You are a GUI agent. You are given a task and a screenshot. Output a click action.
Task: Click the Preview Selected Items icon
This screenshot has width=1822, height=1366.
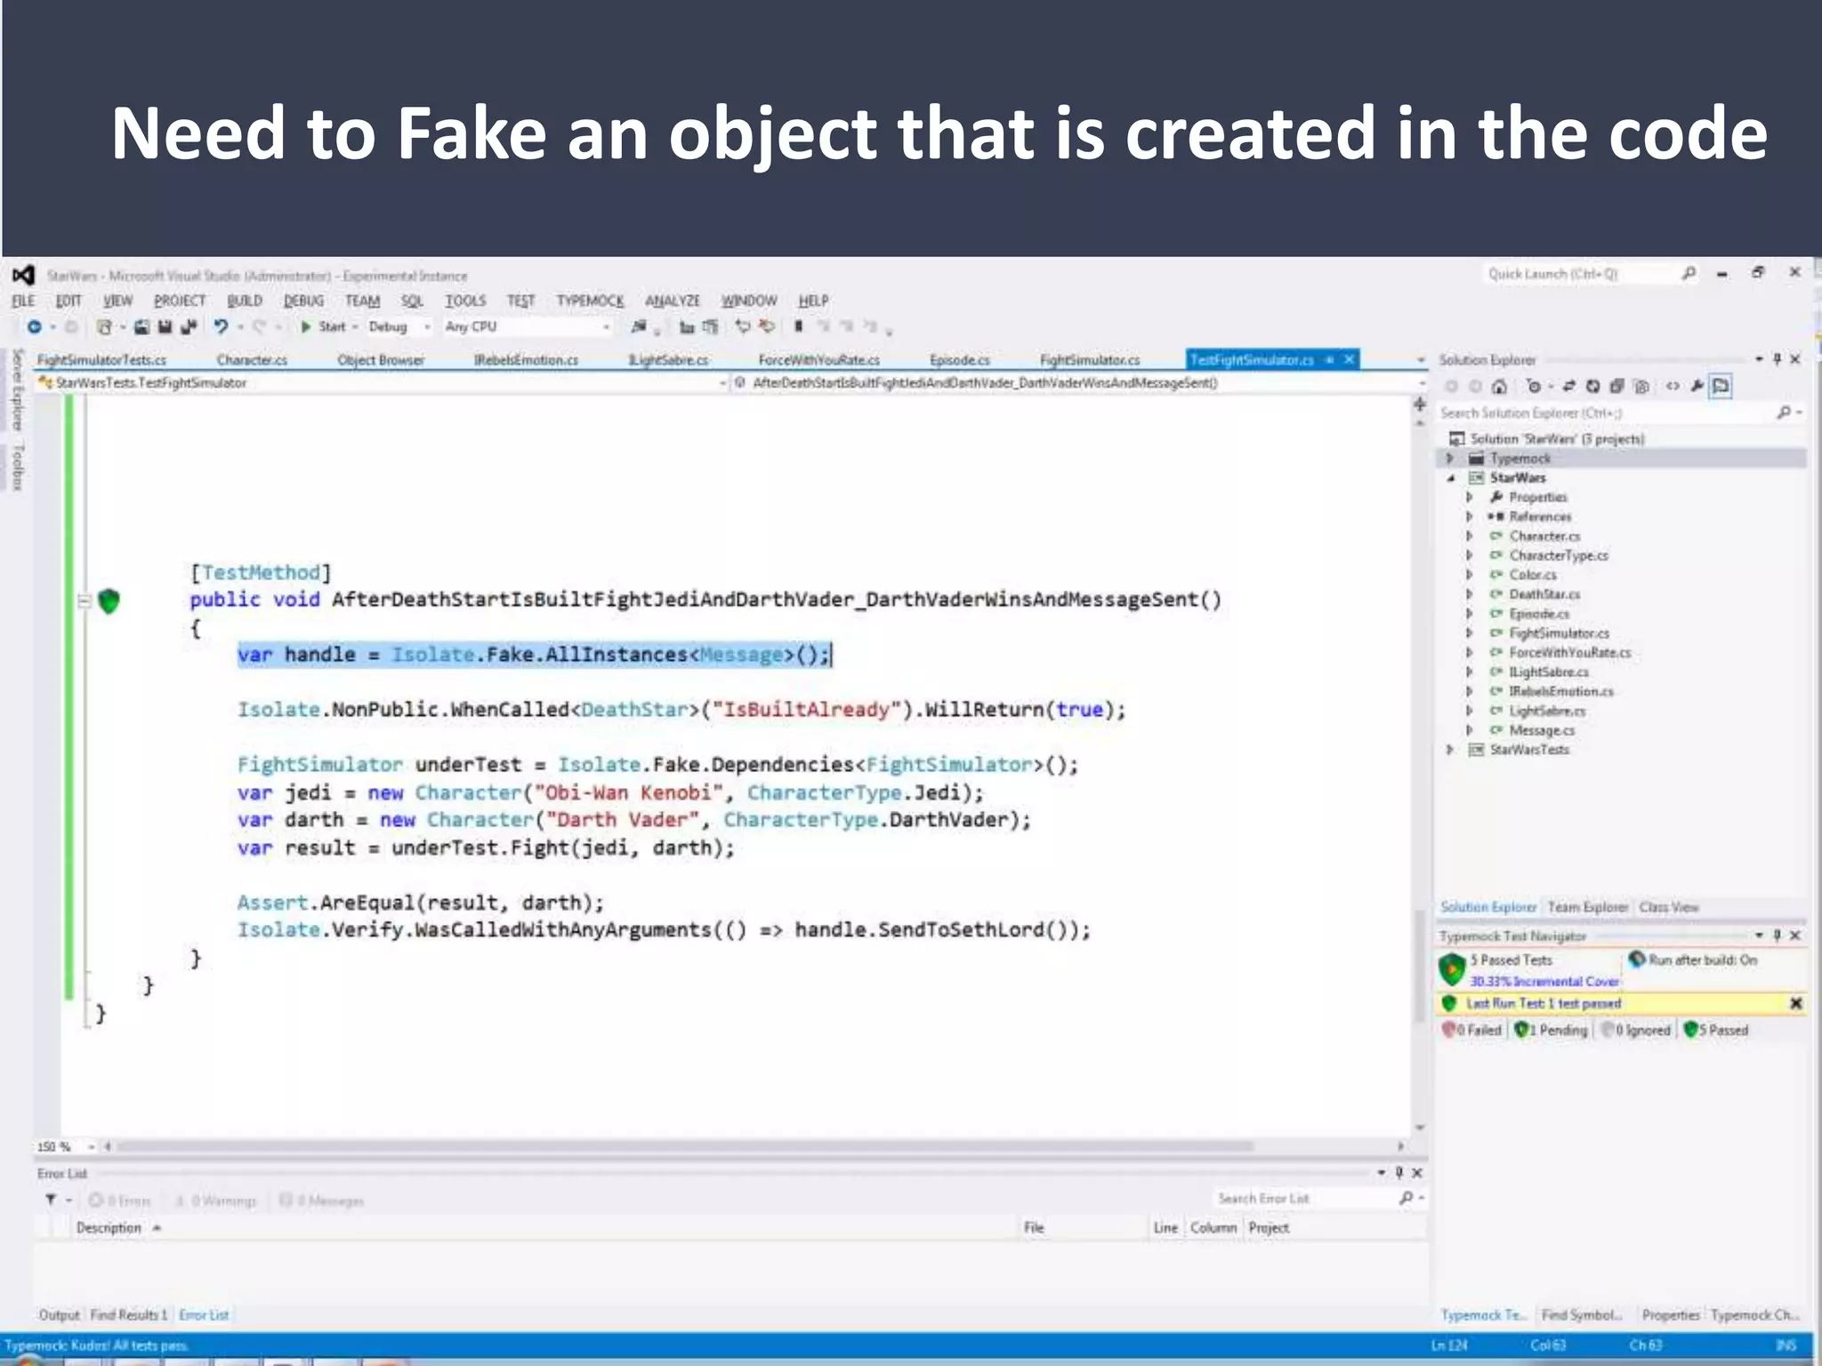(x=1721, y=386)
